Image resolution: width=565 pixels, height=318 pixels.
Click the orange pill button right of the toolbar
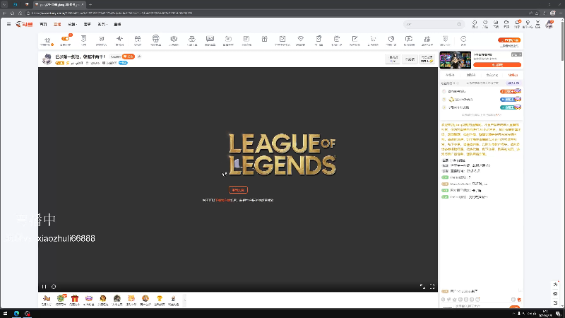coord(509,40)
